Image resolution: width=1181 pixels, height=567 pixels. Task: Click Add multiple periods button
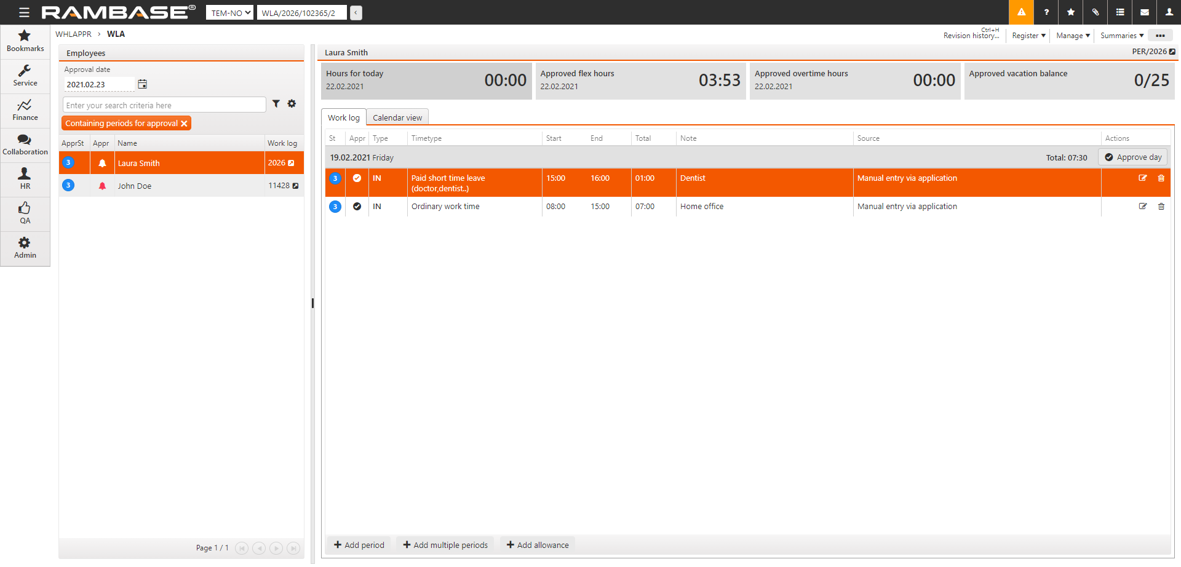click(445, 545)
